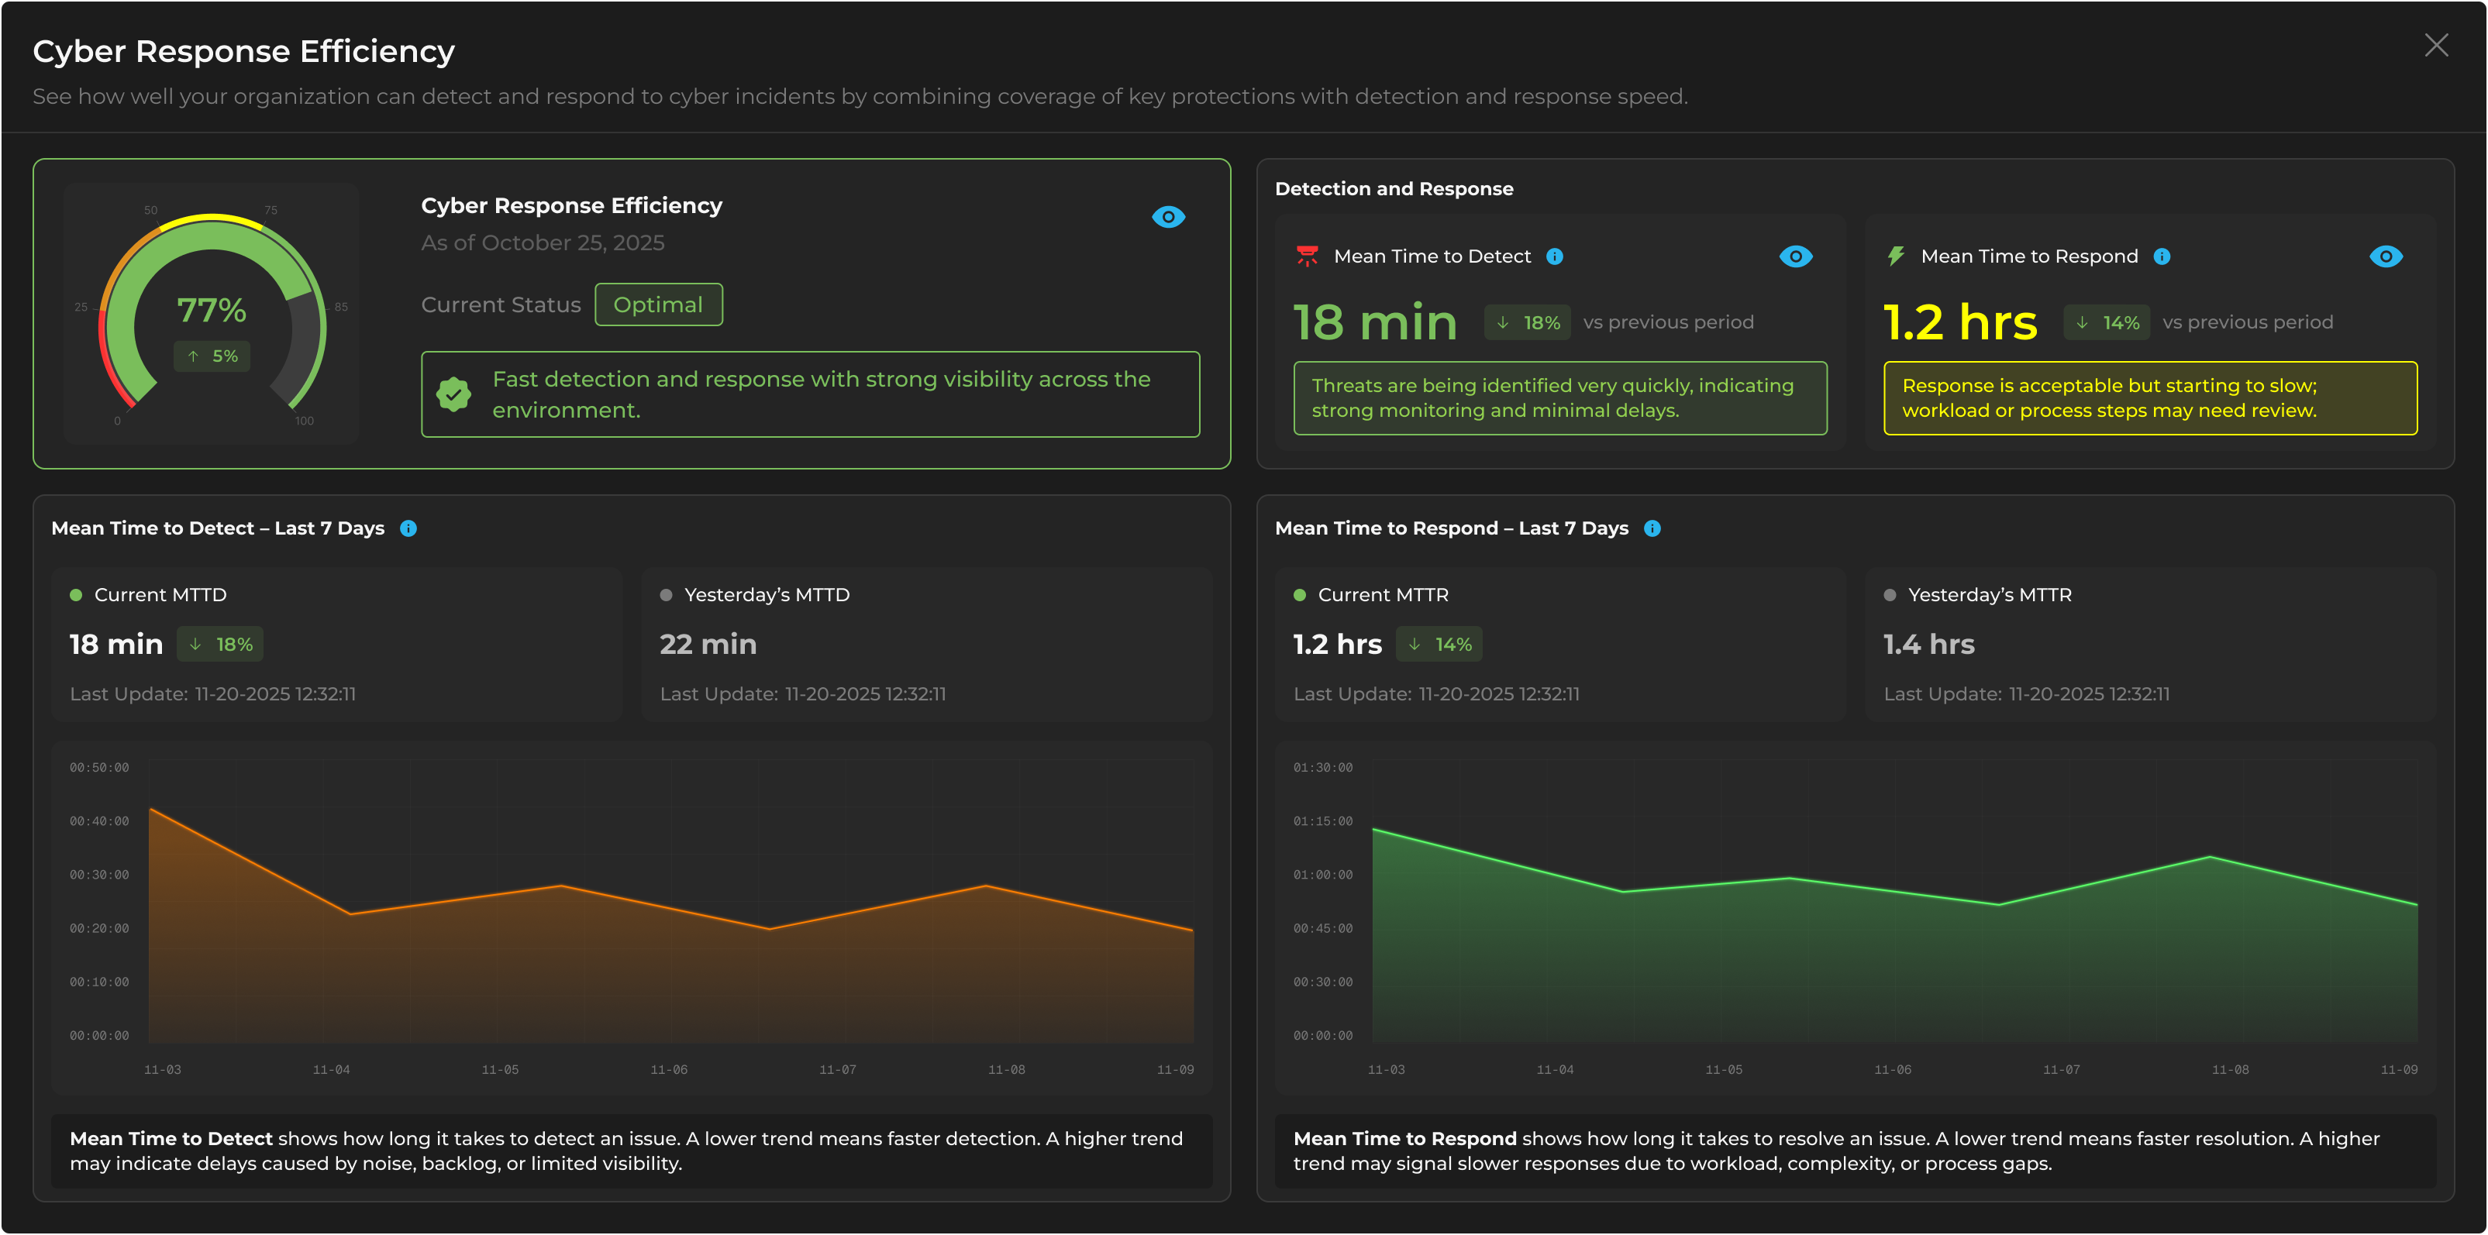Click the large 18 min detect value

(x=1375, y=322)
